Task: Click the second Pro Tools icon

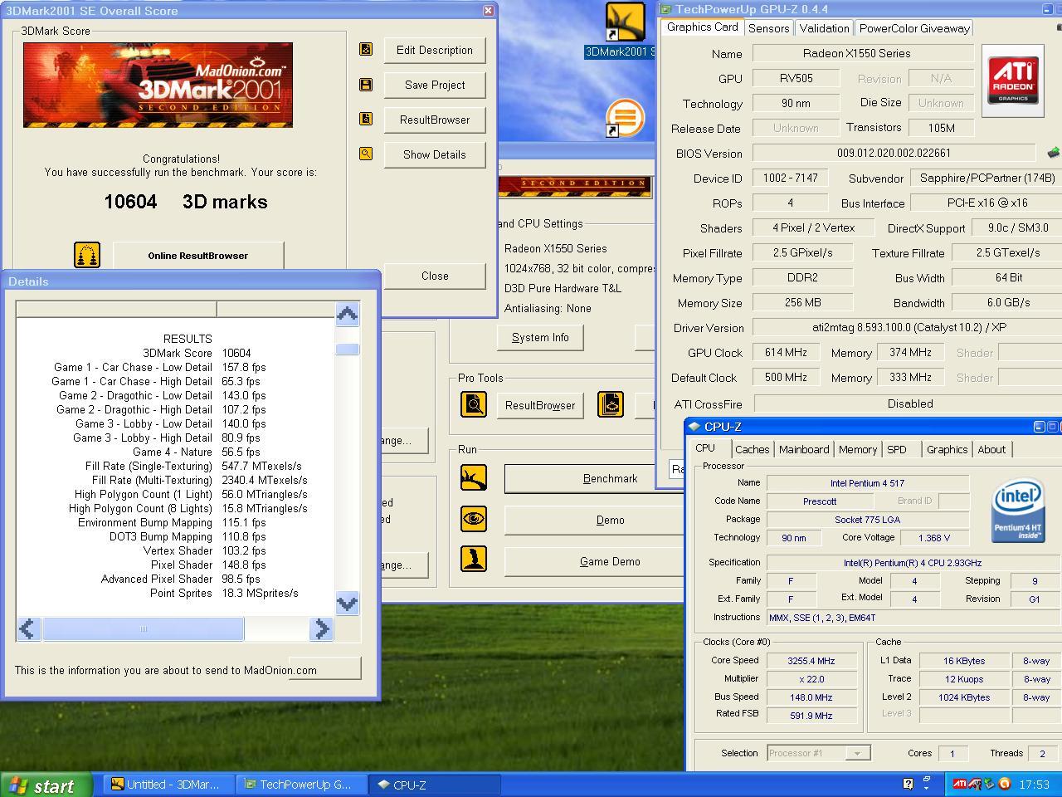Action: [x=611, y=405]
